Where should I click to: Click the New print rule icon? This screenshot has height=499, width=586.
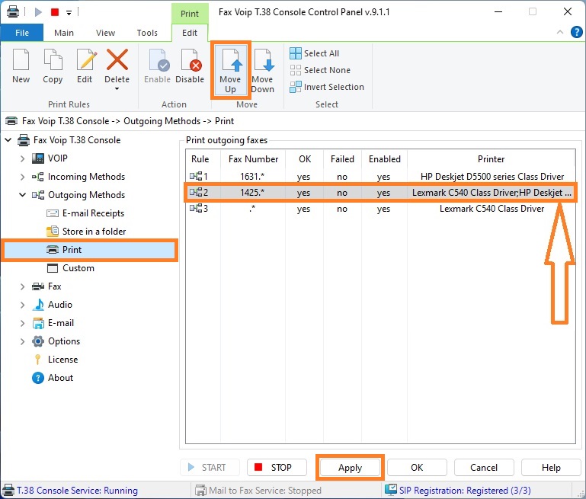click(x=21, y=59)
